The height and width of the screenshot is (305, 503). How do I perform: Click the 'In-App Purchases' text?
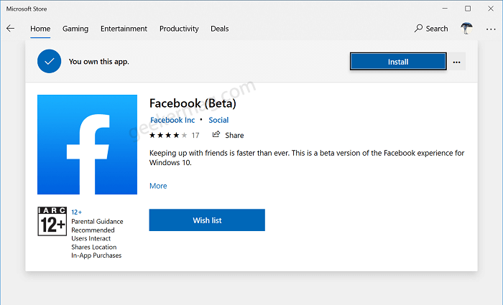coord(96,255)
